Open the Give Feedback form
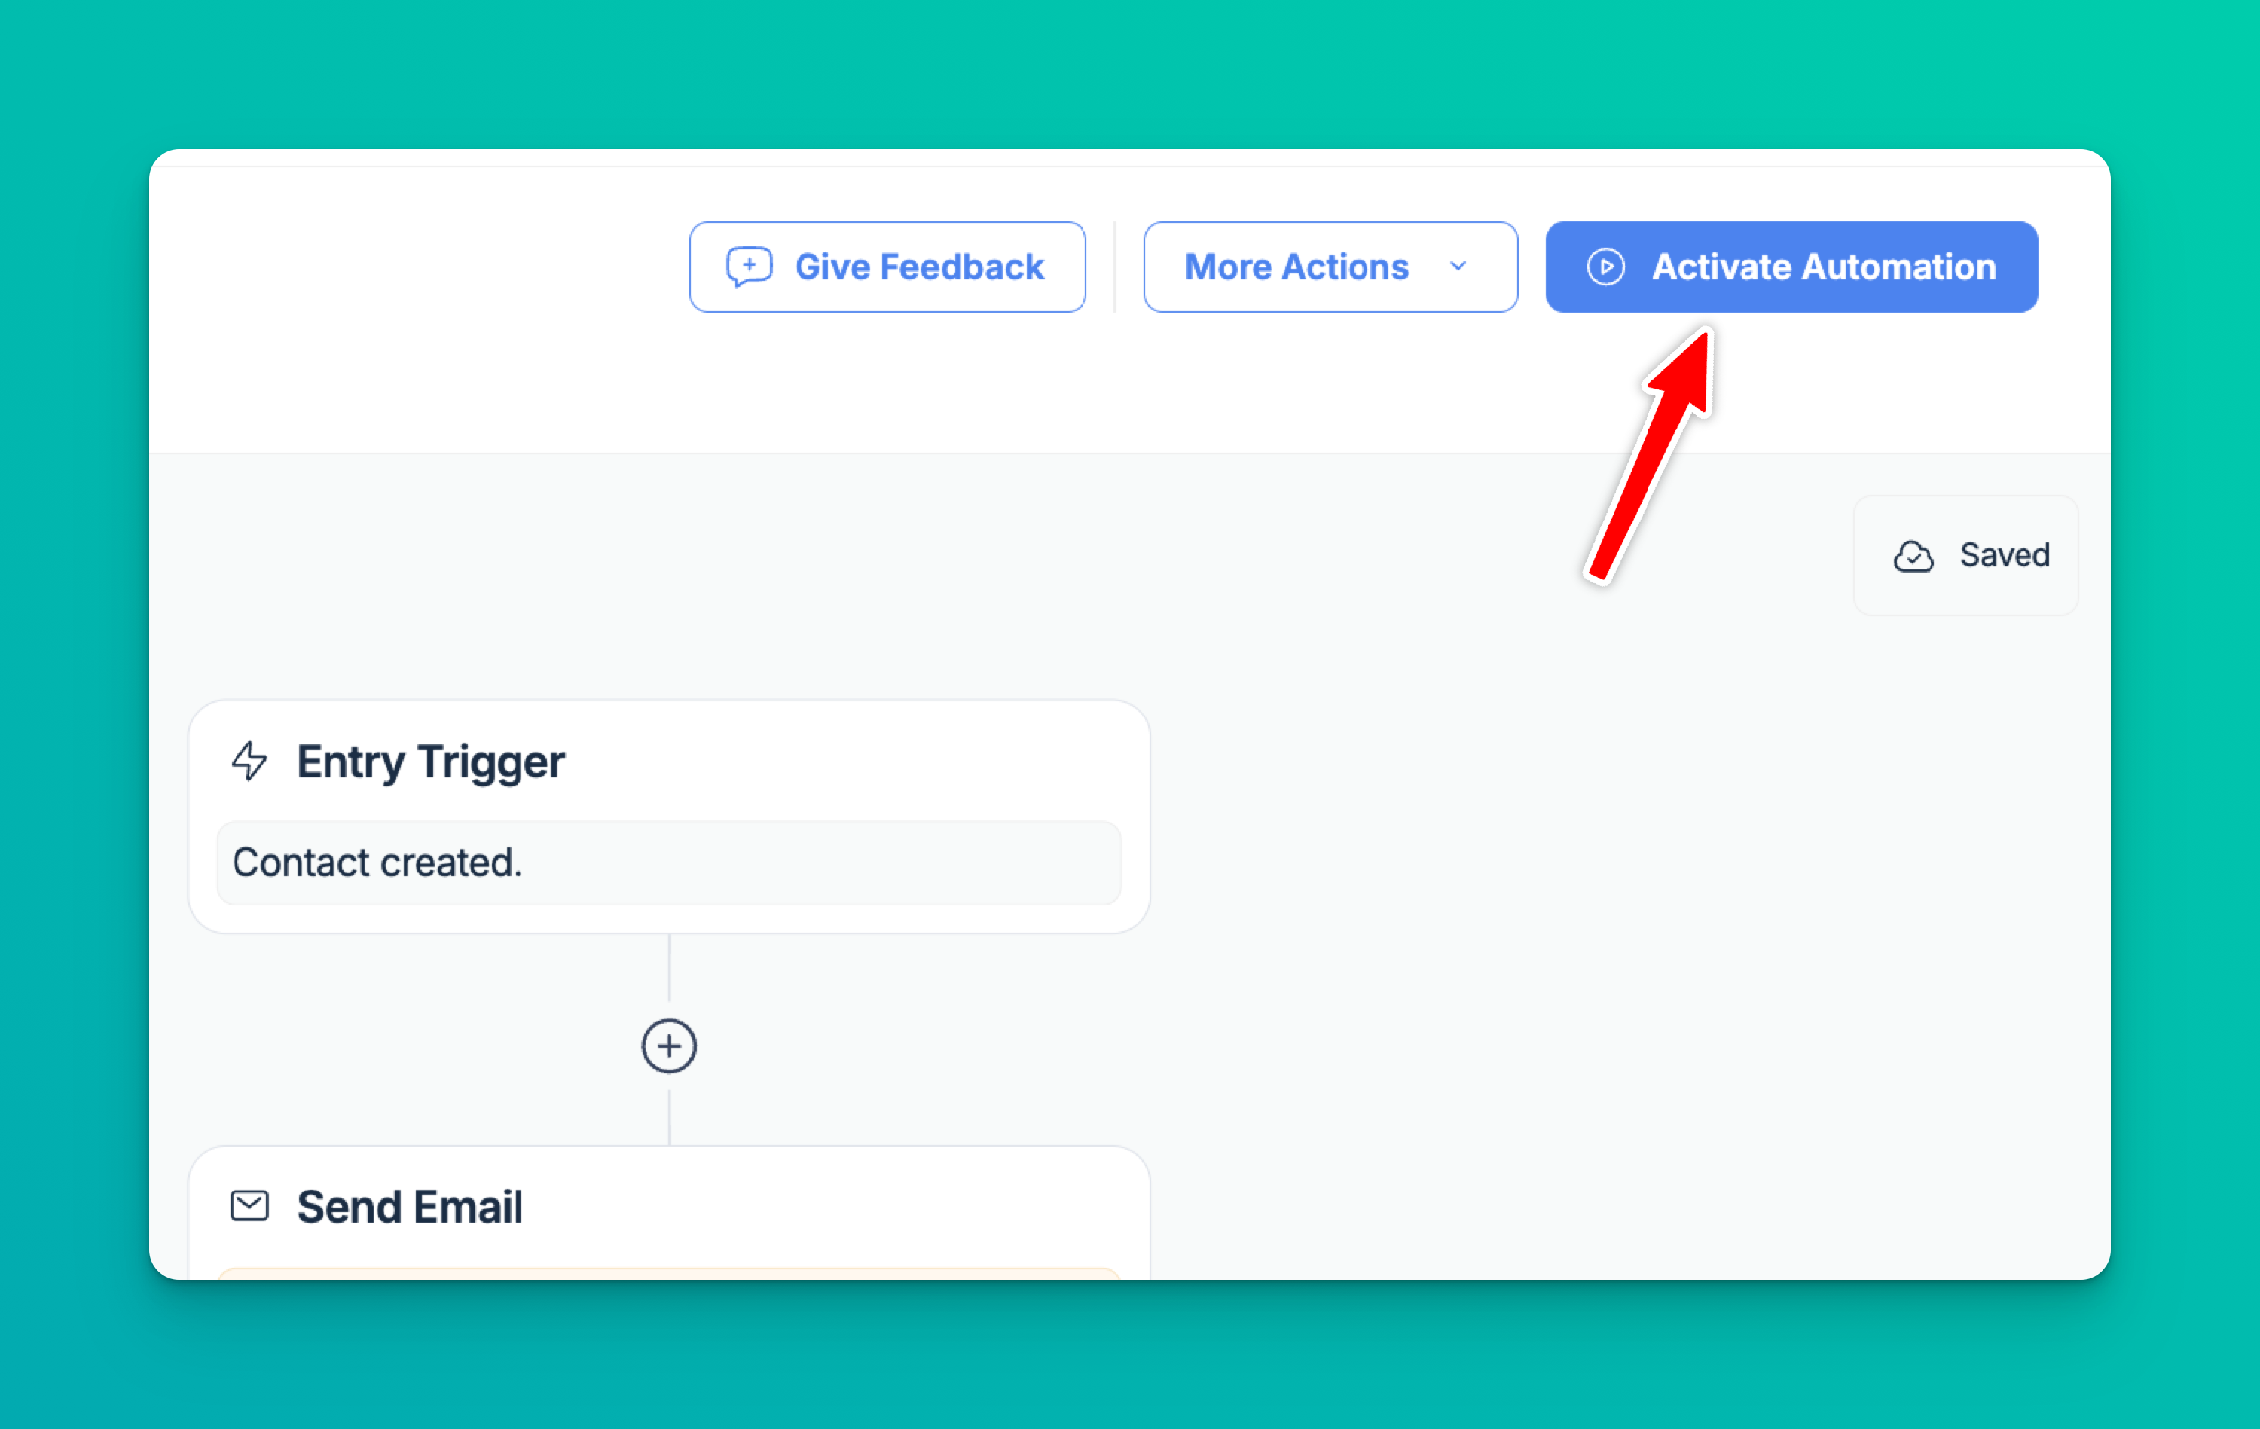 pos(887,267)
